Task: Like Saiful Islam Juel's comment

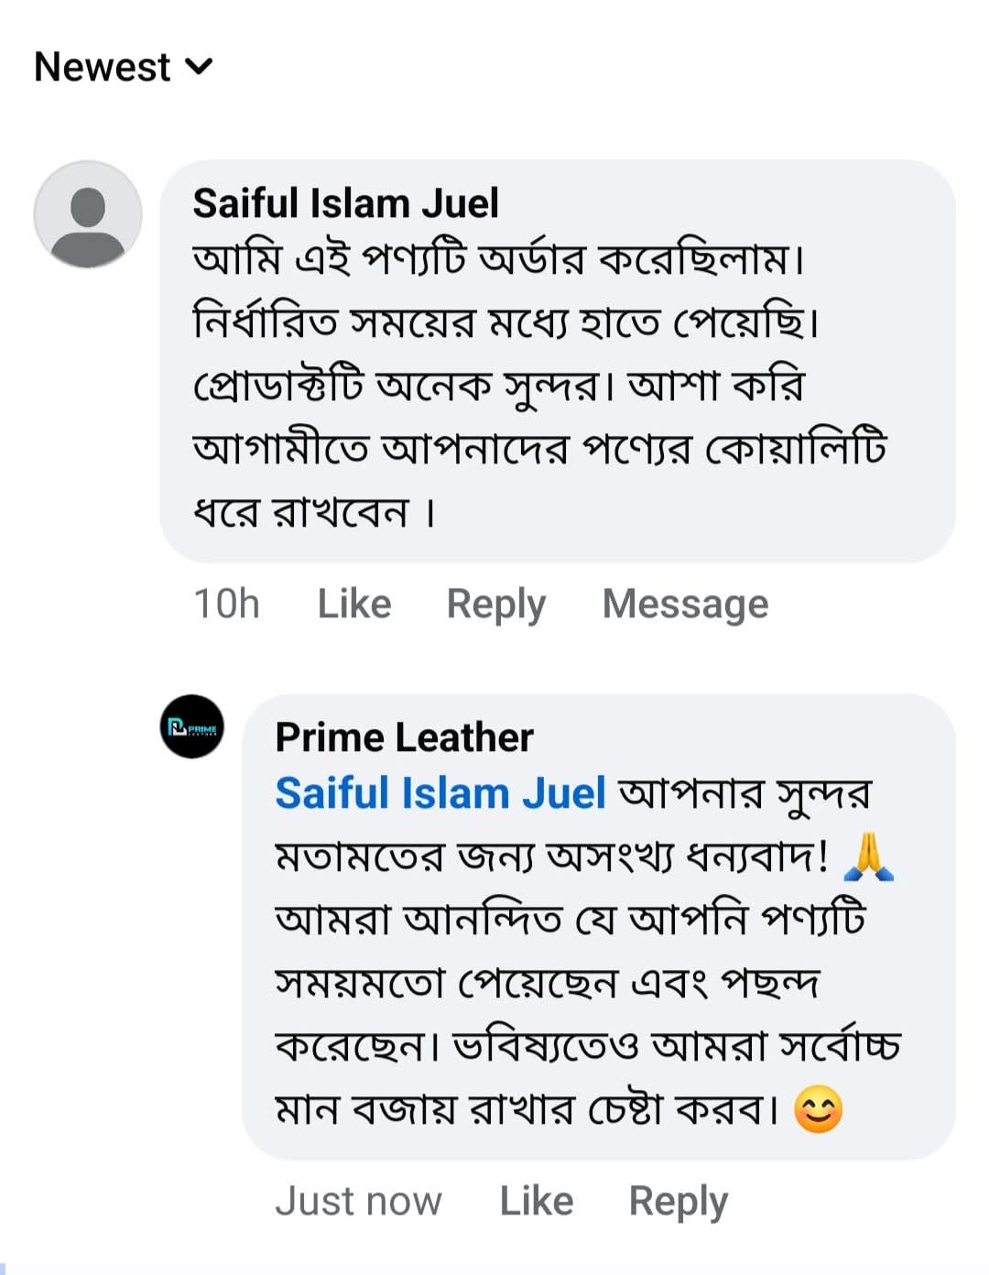Action: tap(353, 605)
